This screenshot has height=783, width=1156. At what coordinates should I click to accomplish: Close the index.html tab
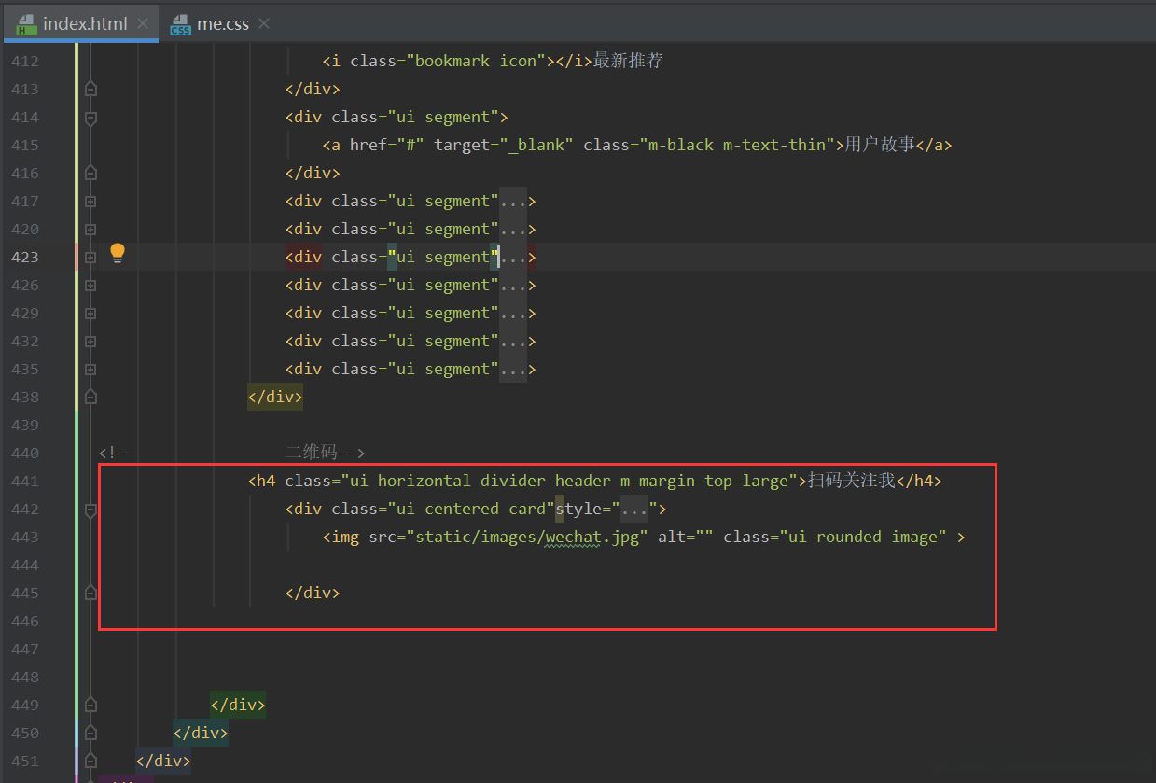(x=144, y=24)
